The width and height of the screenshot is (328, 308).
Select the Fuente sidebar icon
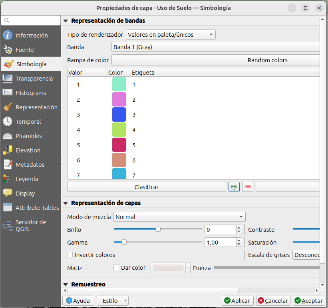pos(8,49)
